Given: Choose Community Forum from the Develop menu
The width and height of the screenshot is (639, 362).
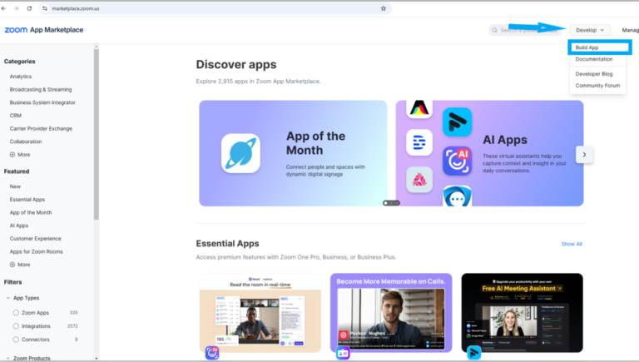Looking at the screenshot, I should coord(597,86).
